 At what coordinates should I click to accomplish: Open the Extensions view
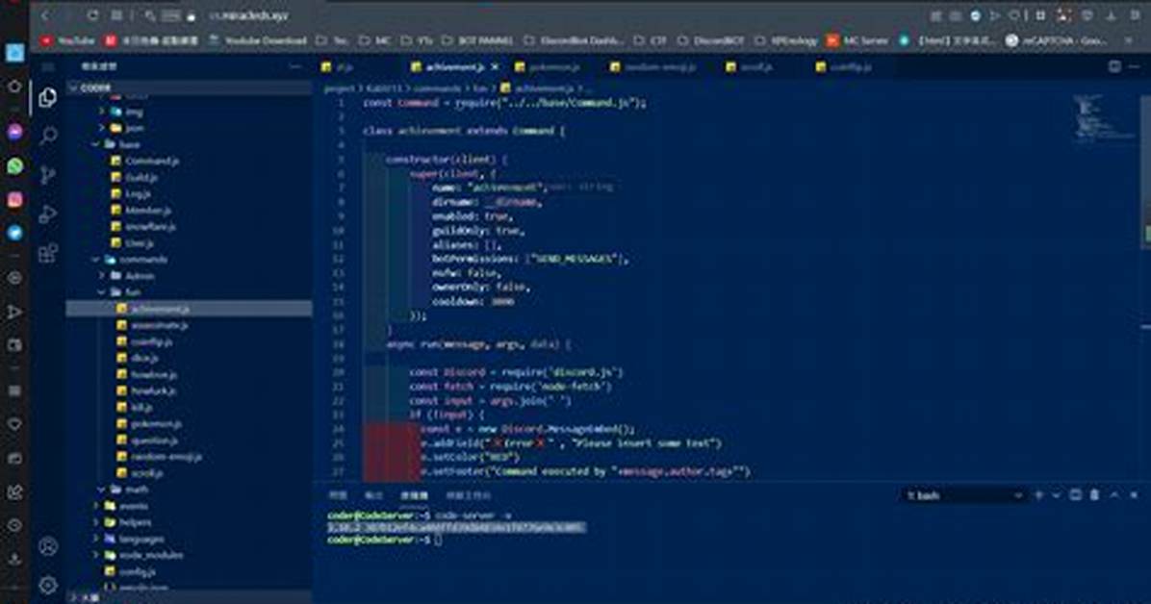[x=48, y=253]
